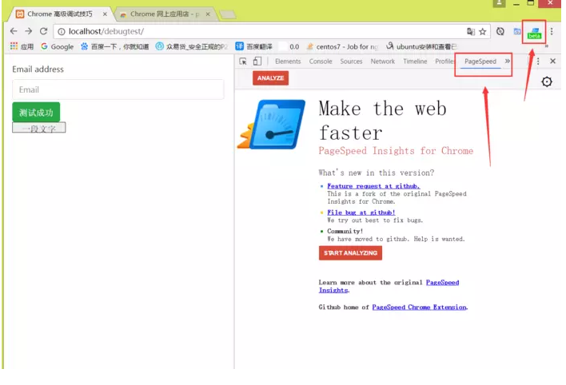Open the Google bookmark
The width and height of the screenshot is (566, 385).
pos(57,46)
